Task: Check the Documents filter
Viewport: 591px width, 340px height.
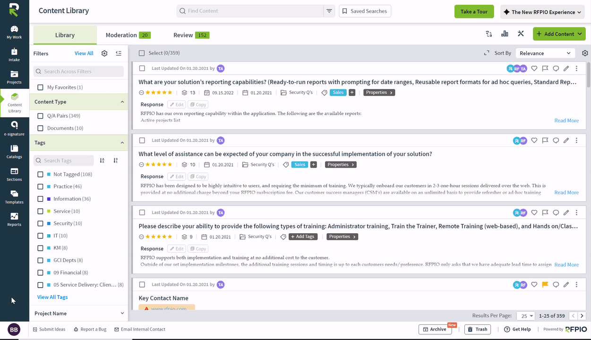Action: pos(40,128)
